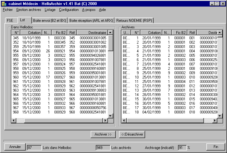Screen dimensions: 227x153
Task: Click the scroll down arrow in Archives list
Action: pos(220,116)
